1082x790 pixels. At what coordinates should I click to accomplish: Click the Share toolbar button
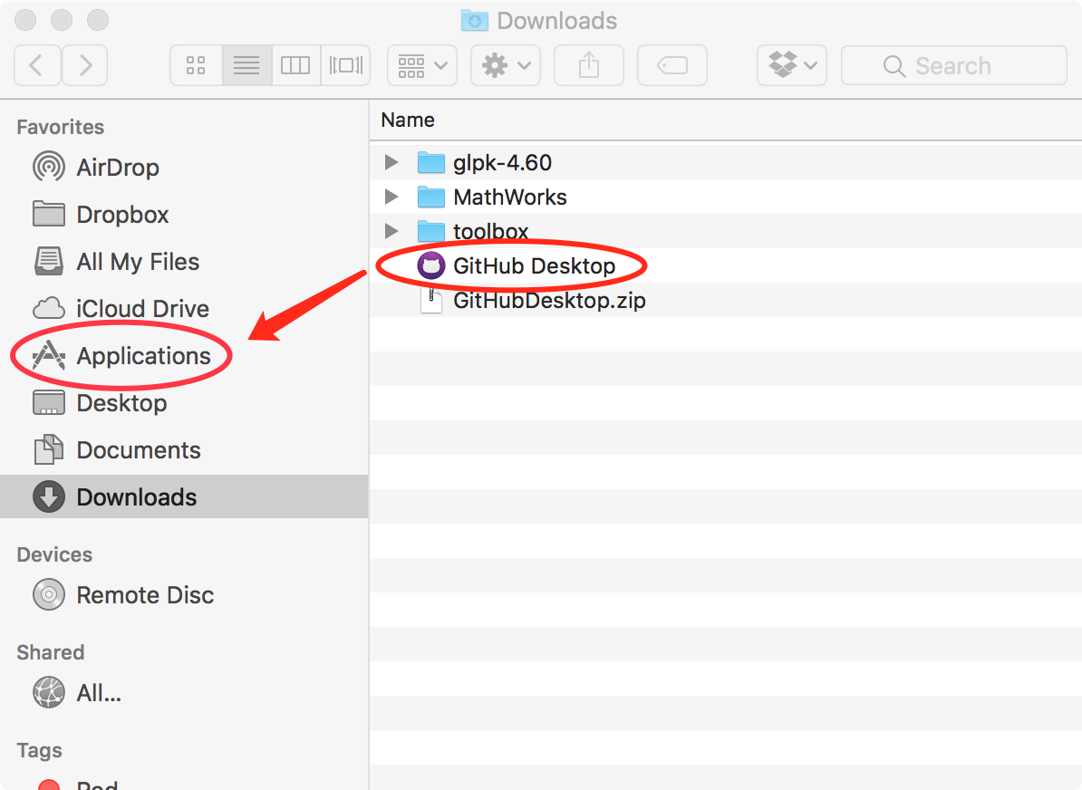point(589,65)
